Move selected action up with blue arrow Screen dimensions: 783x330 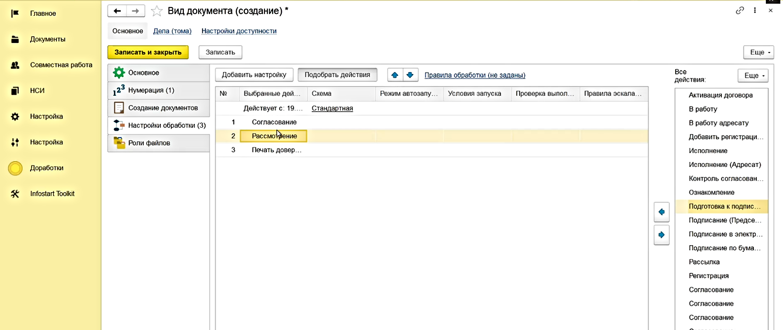click(x=394, y=75)
